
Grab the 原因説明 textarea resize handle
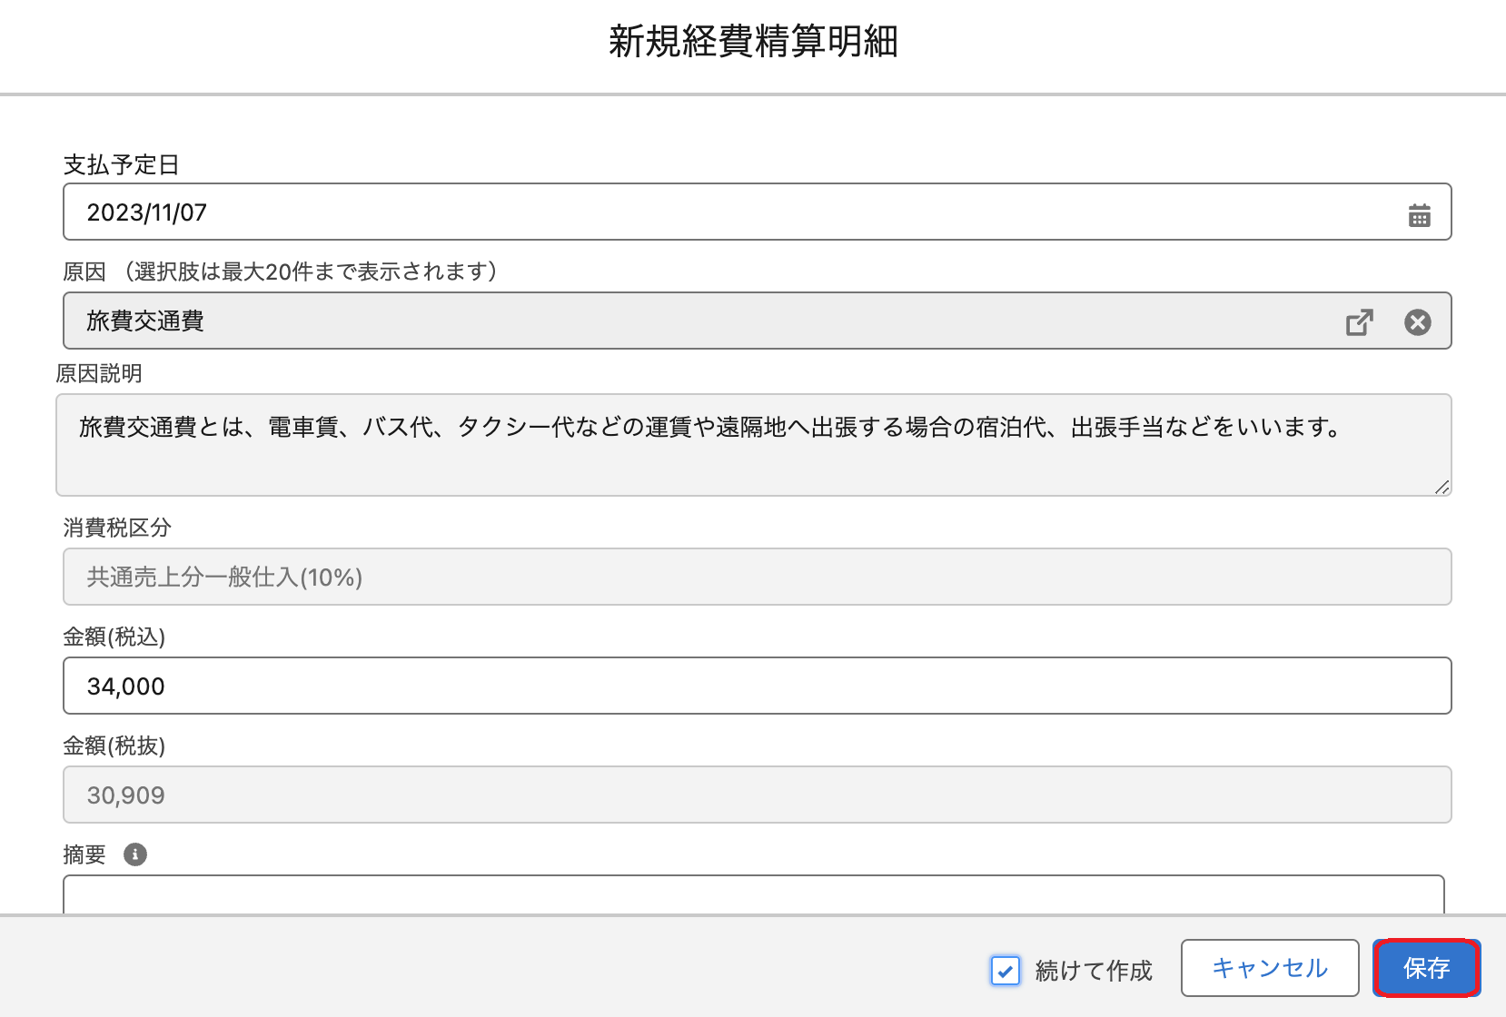point(1442,487)
